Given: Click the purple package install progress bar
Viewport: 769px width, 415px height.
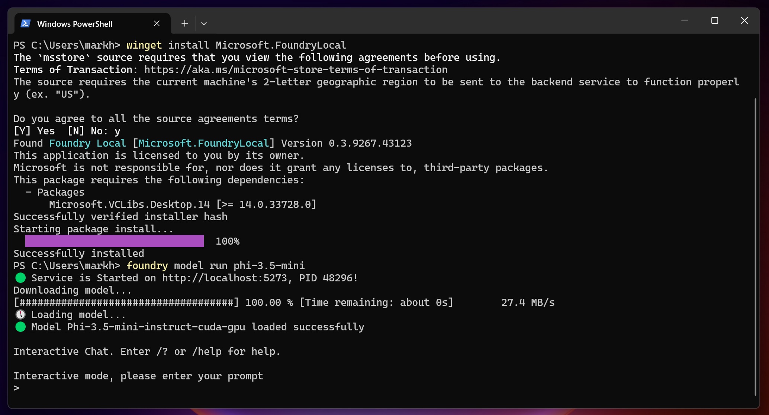Looking at the screenshot, I should (x=115, y=241).
